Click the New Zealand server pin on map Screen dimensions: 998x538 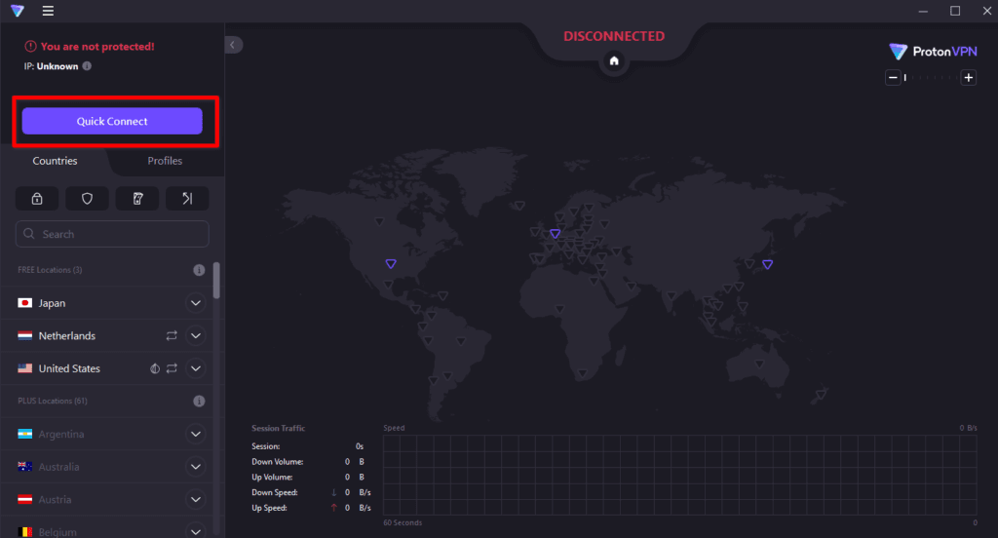821,395
